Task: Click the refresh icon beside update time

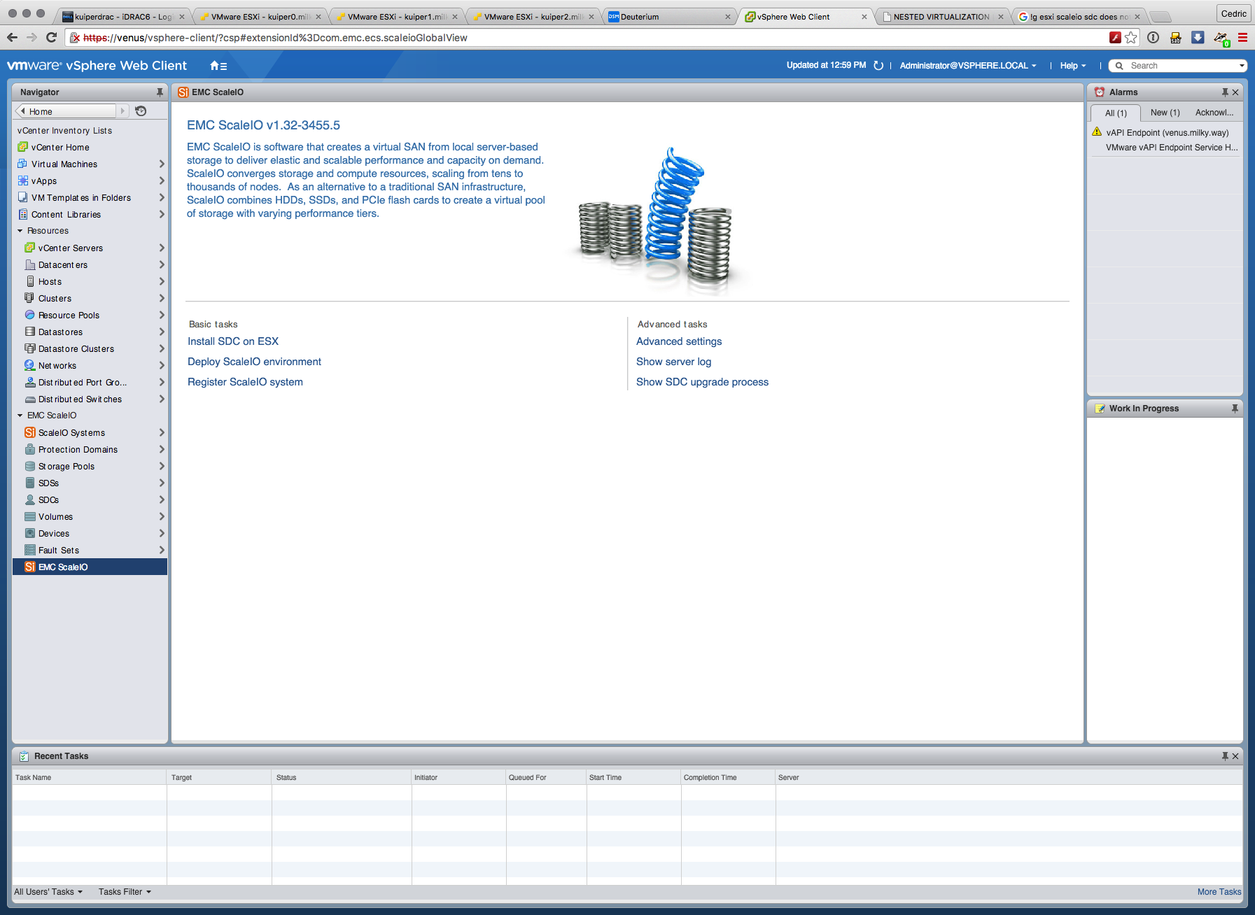Action: click(x=878, y=66)
